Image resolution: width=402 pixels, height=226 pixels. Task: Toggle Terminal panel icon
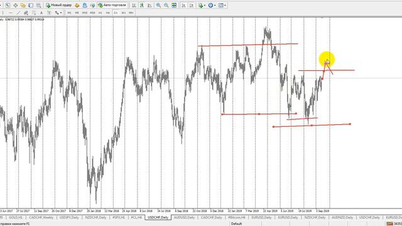pos(31,5)
